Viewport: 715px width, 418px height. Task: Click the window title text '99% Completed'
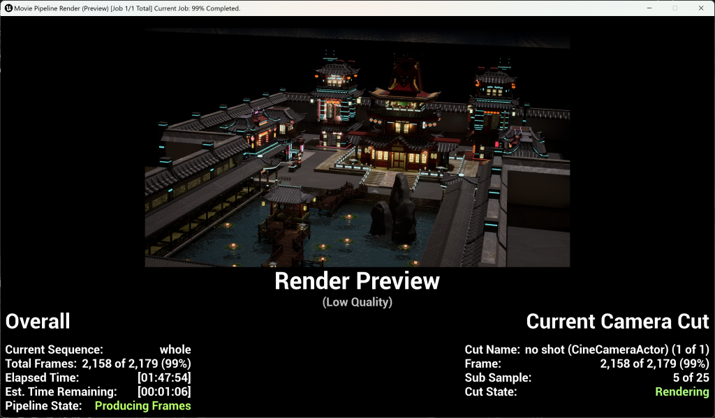pyautogui.click(x=216, y=8)
